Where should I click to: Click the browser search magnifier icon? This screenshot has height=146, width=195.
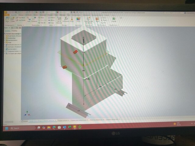tap(17, 28)
